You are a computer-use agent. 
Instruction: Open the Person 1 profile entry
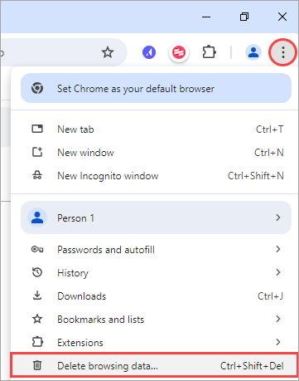156,217
